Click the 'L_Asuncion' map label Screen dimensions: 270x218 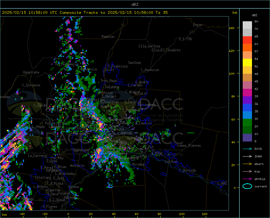tap(150, 70)
